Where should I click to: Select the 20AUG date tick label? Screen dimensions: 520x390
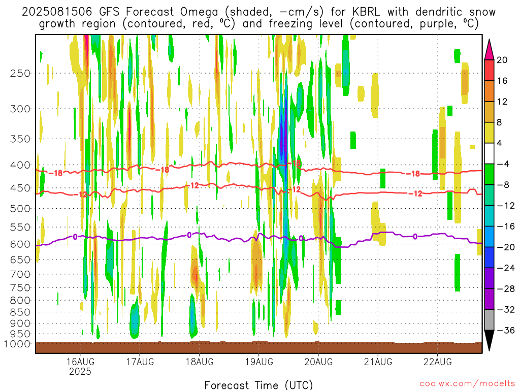318,362
